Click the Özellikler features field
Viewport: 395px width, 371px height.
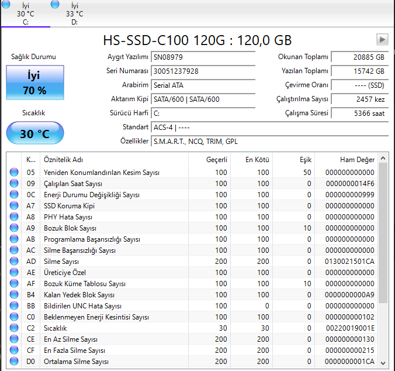[269, 142]
